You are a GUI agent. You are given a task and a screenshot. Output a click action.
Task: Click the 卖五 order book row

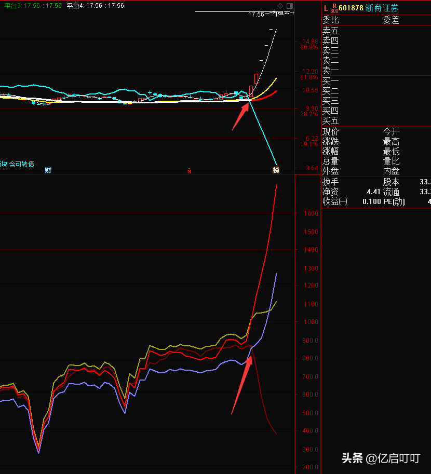tap(330, 31)
